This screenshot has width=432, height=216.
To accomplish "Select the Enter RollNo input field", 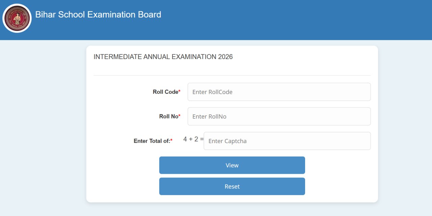I will [279, 116].
